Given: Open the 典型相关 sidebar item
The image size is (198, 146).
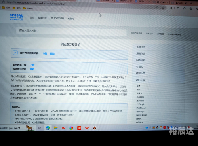Looking at the screenshot, I should pos(140,123).
